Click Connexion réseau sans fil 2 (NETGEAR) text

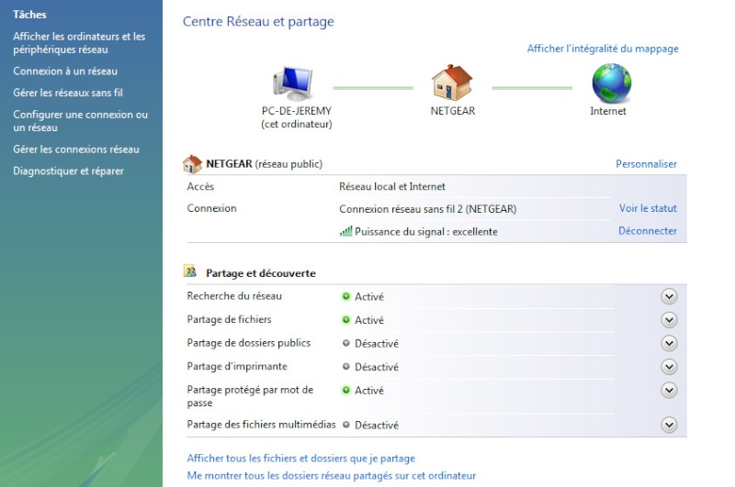pos(428,208)
